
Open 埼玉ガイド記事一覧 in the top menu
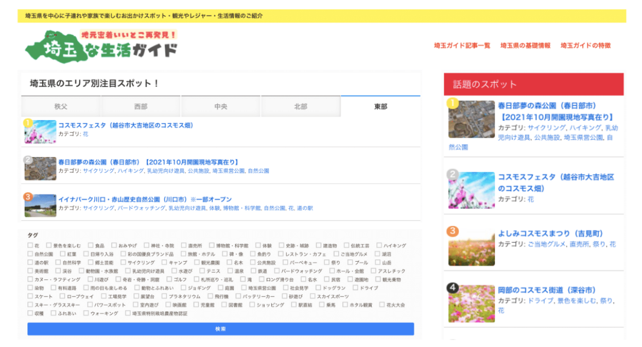(462, 46)
